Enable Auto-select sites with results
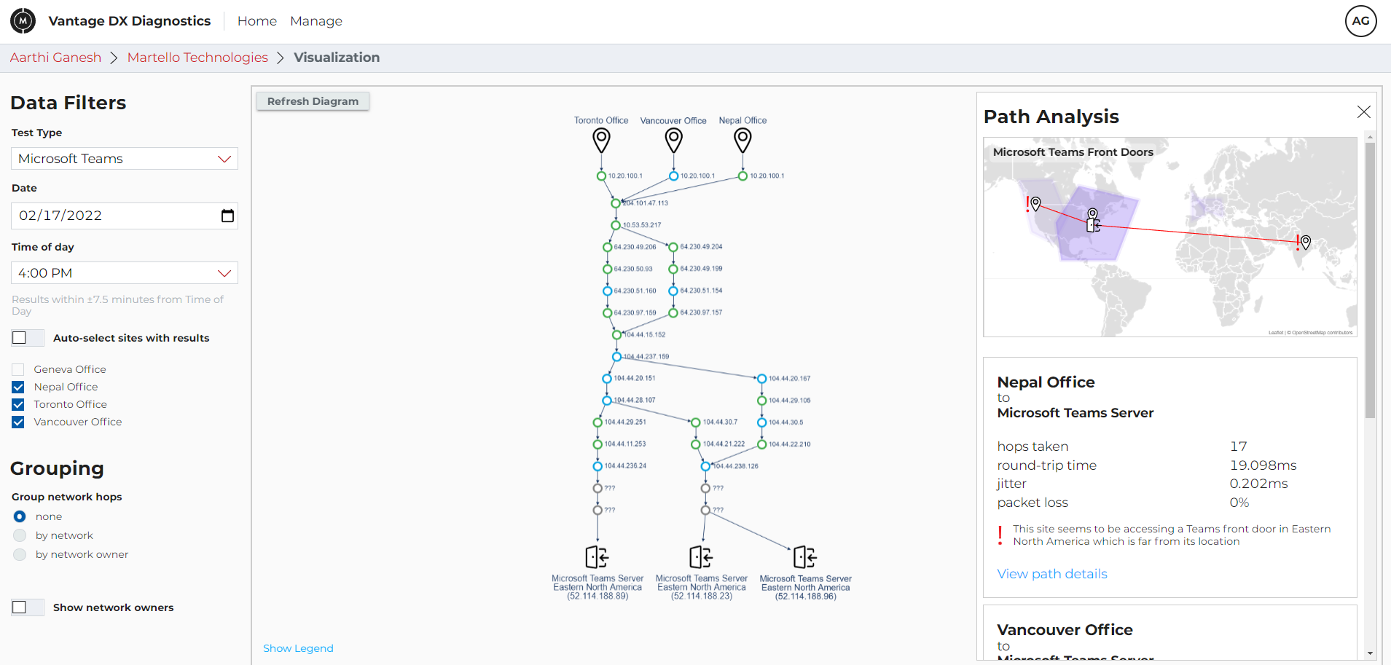The width and height of the screenshot is (1391, 665). 20,338
